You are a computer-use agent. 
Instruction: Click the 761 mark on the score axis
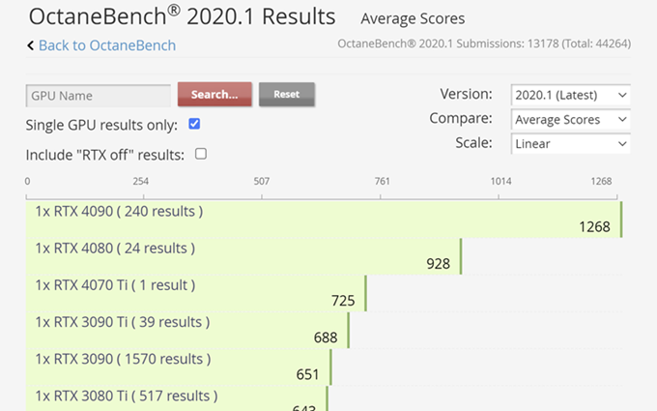pyautogui.click(x=382, y=181)
